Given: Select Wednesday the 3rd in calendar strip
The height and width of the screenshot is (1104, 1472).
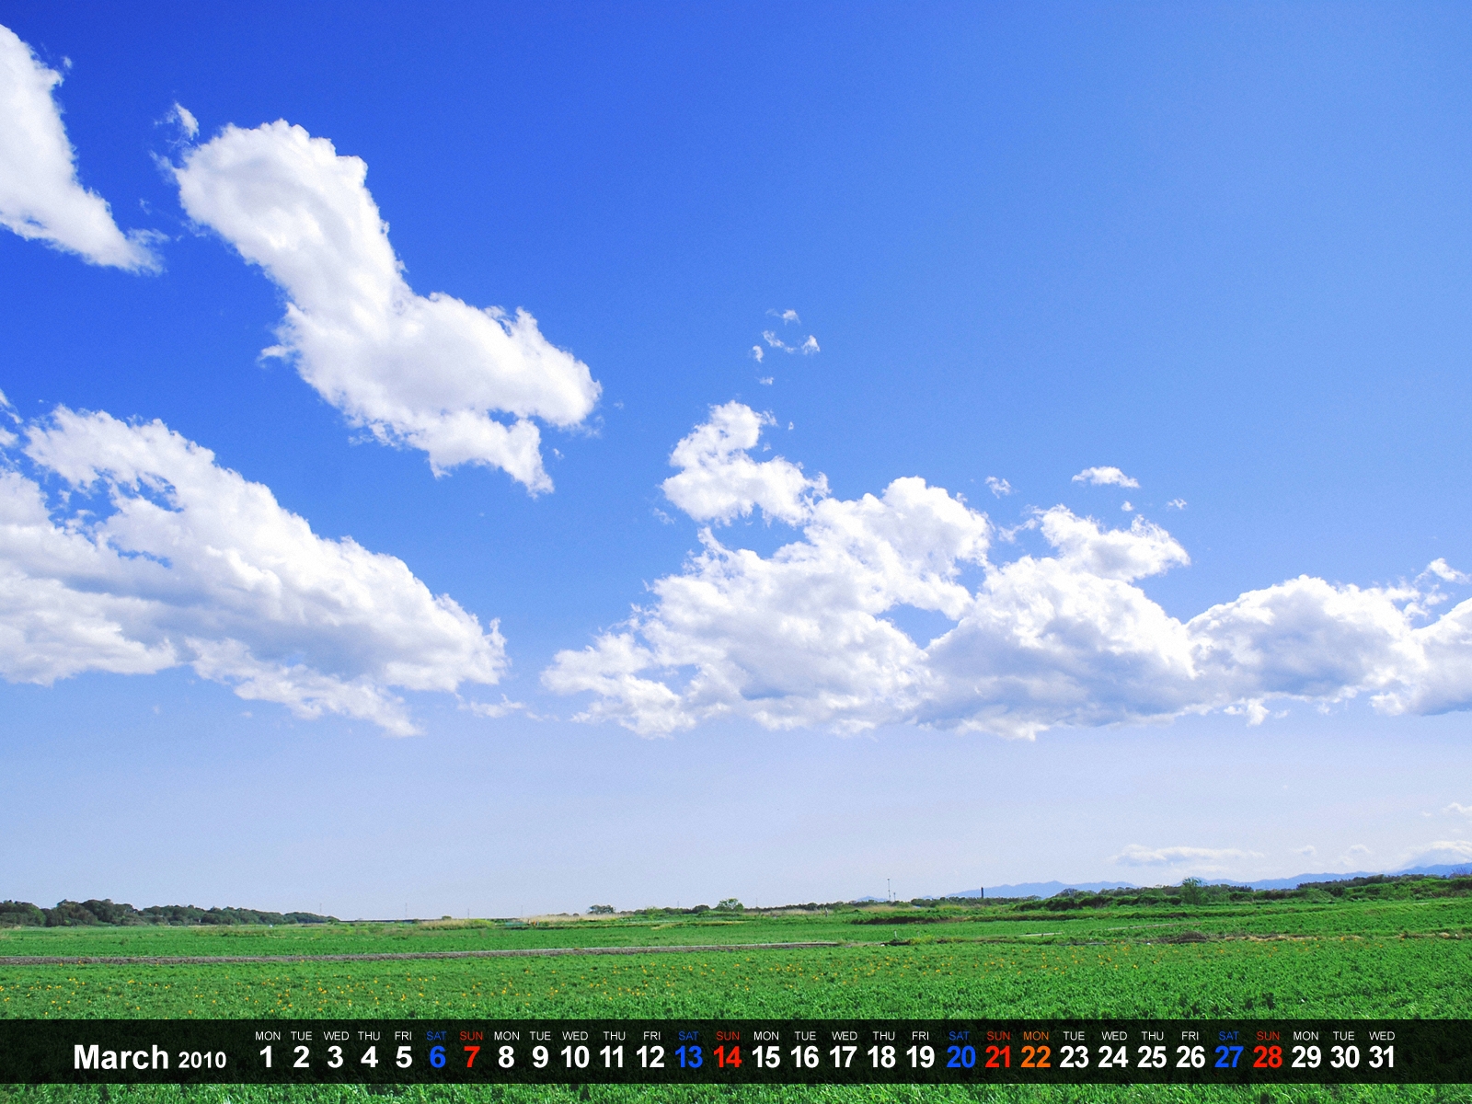Looking at the screenshot, I should pos(335,1057).
